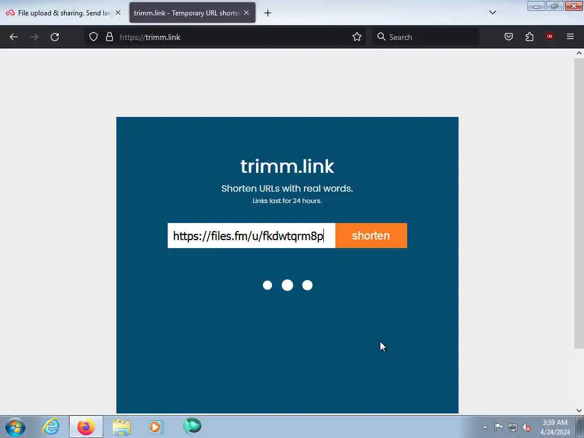Viewport: 584px width, 438px height.
Task: Go back to the previous page
Action: tap(14, 37)
